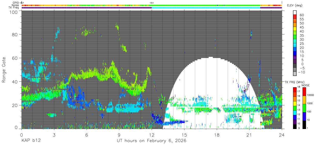Screen dimensions: 317x146
Task: Click the 'ELEV (deg)' color bar title
Action: click(295, 5)
